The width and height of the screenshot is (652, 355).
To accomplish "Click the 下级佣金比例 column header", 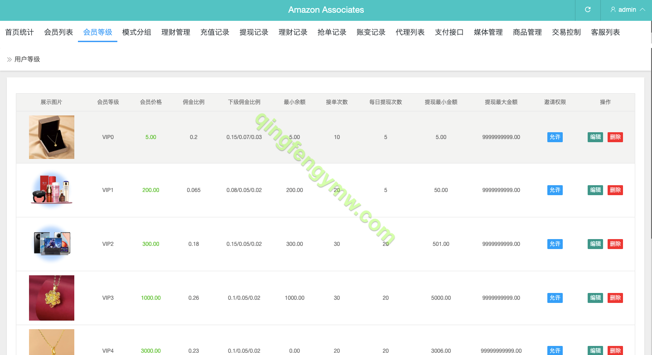I will pos(244,102).
